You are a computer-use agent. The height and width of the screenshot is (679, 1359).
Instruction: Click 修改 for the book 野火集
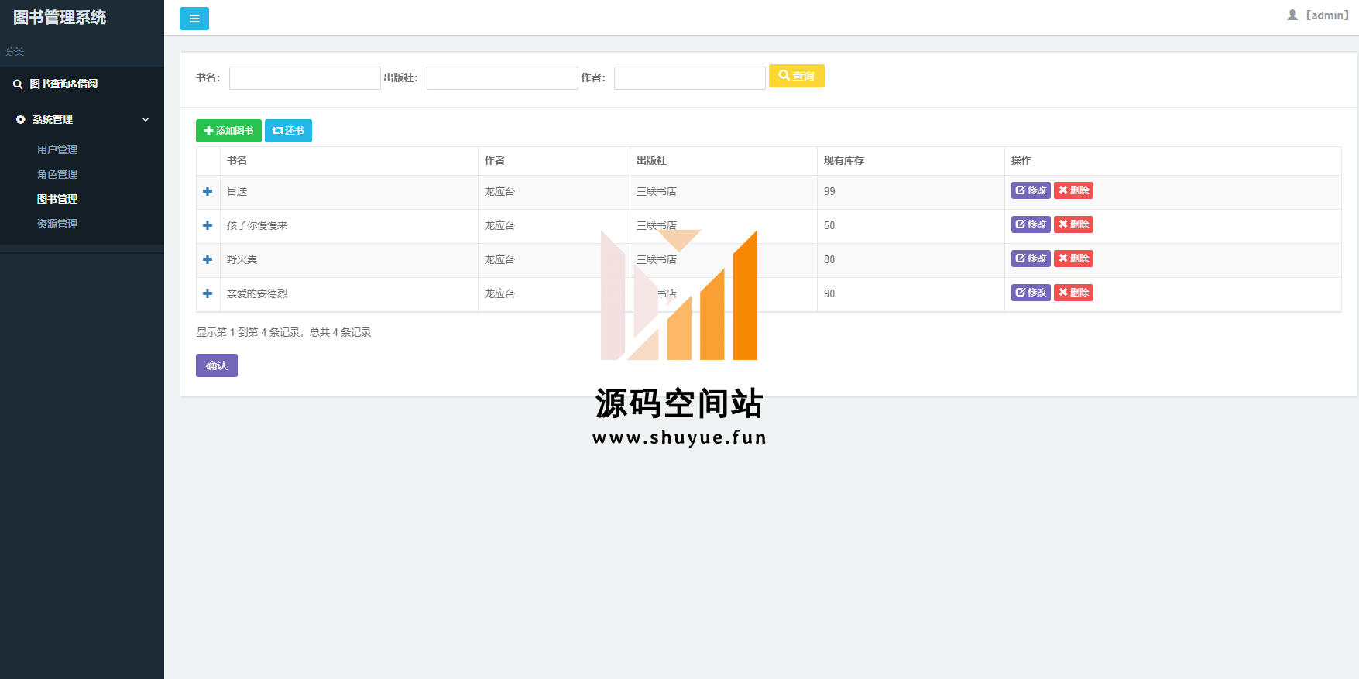[x=1030, y=259]
